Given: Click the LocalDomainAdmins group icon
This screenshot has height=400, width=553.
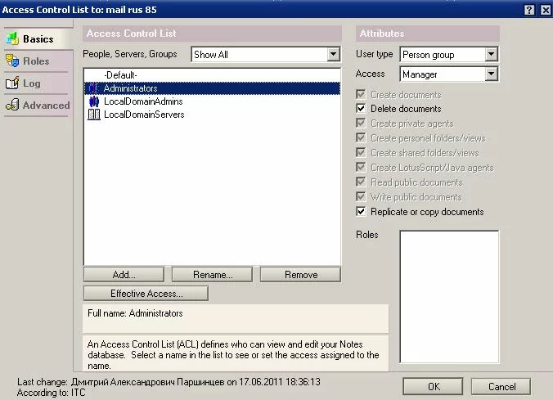Looking at the screenshot, I should click(x=93, y=101).
